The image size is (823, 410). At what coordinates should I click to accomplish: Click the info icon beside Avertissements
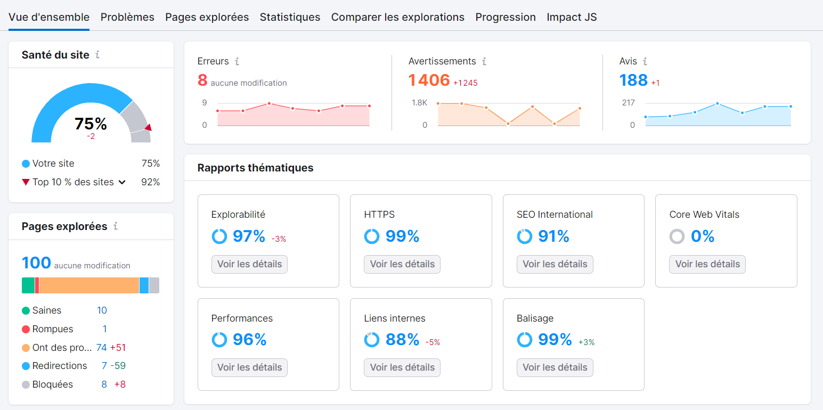485,61
